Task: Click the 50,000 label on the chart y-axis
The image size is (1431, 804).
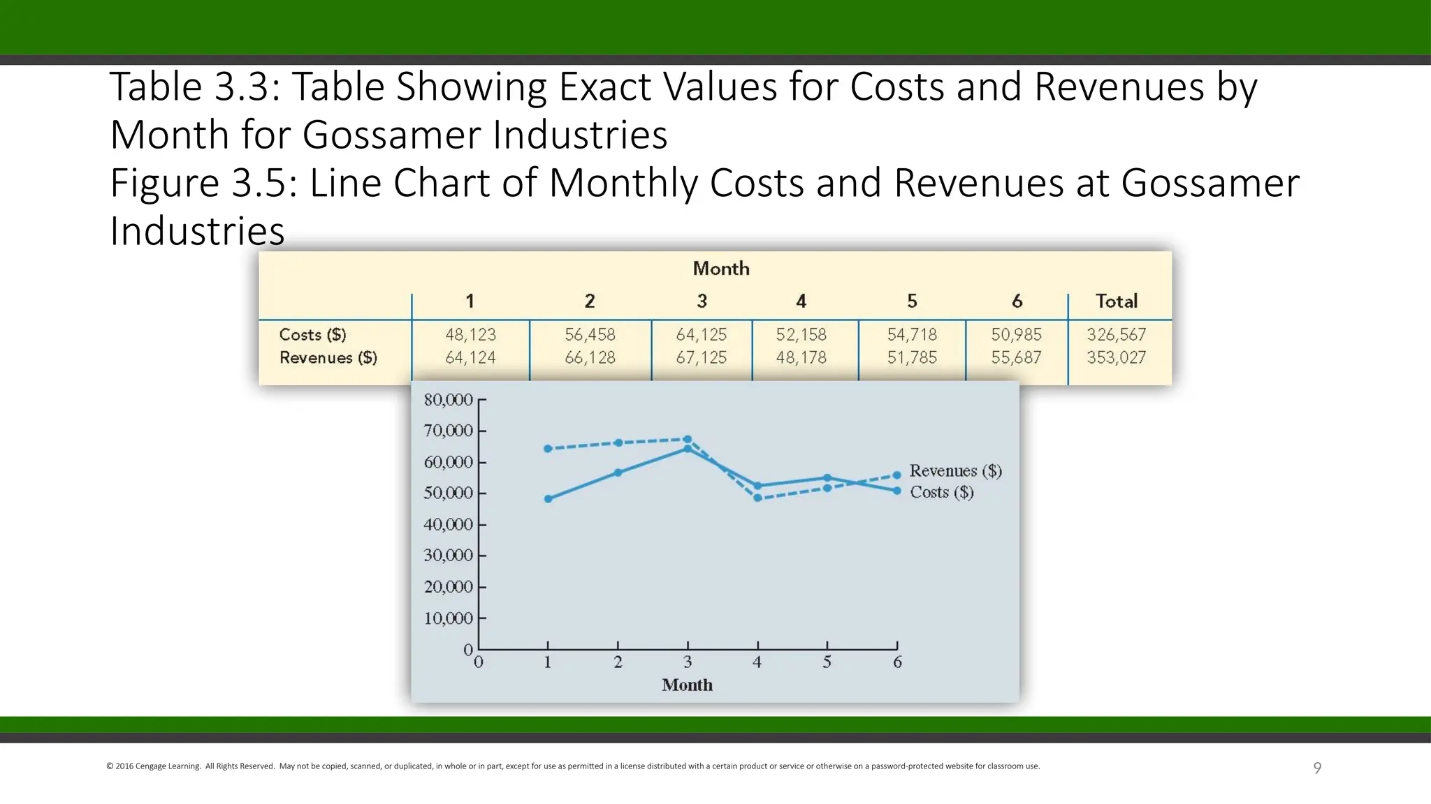Action: pos(449,493)
